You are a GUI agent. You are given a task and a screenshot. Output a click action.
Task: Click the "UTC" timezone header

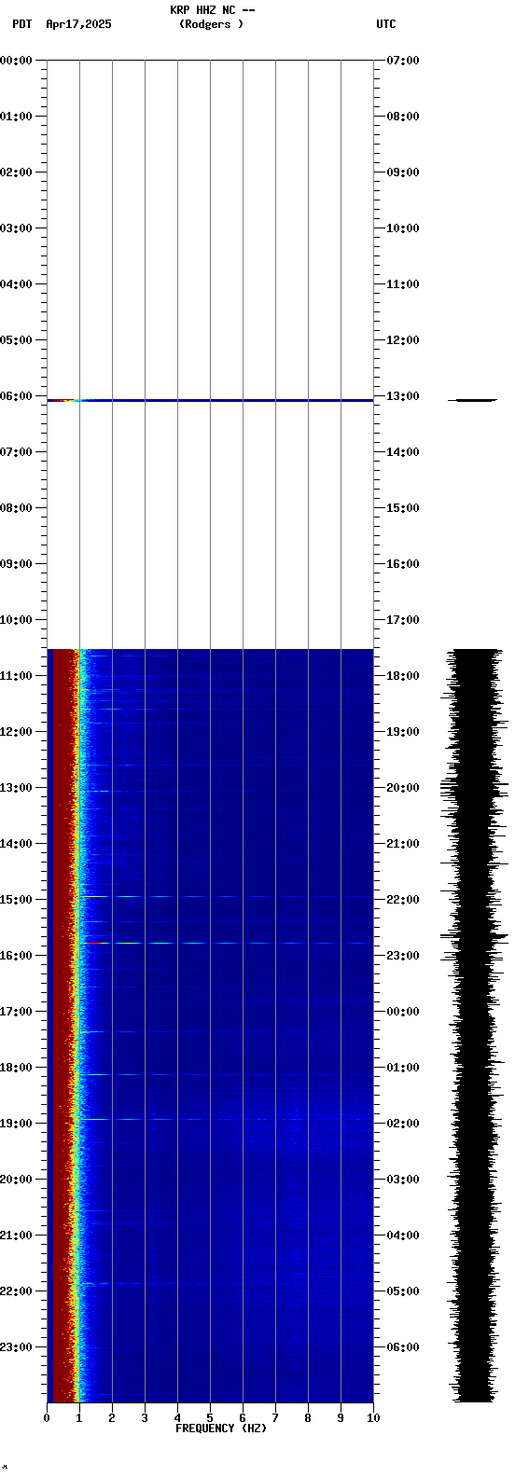coord(386,24)
